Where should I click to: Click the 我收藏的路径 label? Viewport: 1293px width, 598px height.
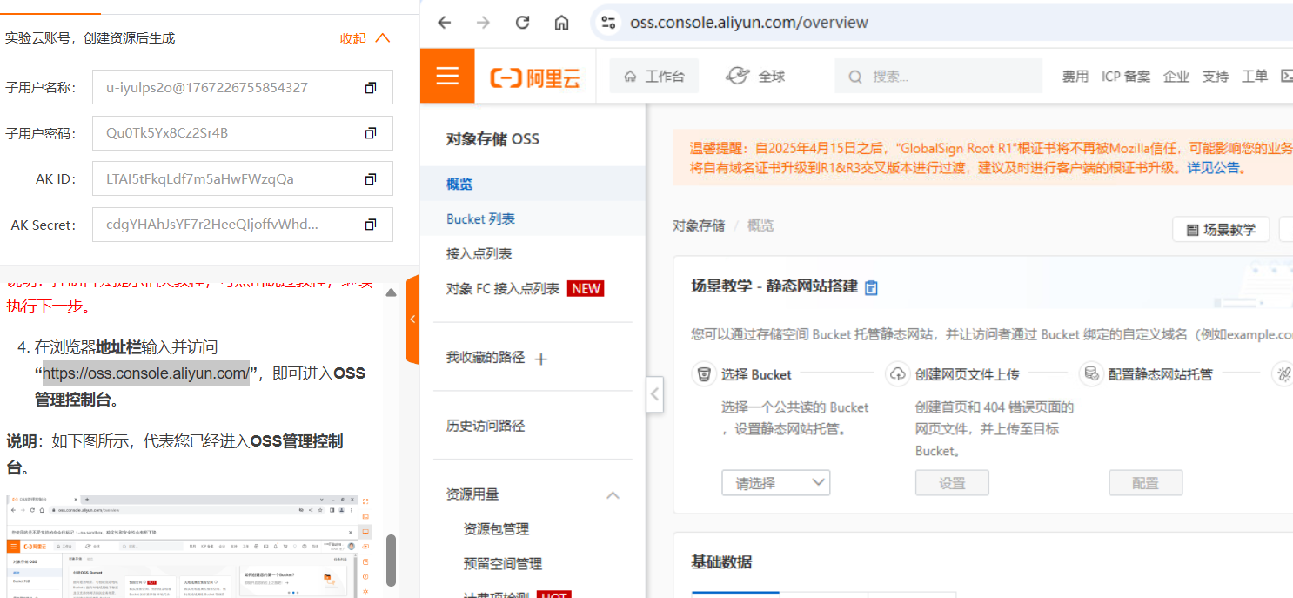[486, 358]
